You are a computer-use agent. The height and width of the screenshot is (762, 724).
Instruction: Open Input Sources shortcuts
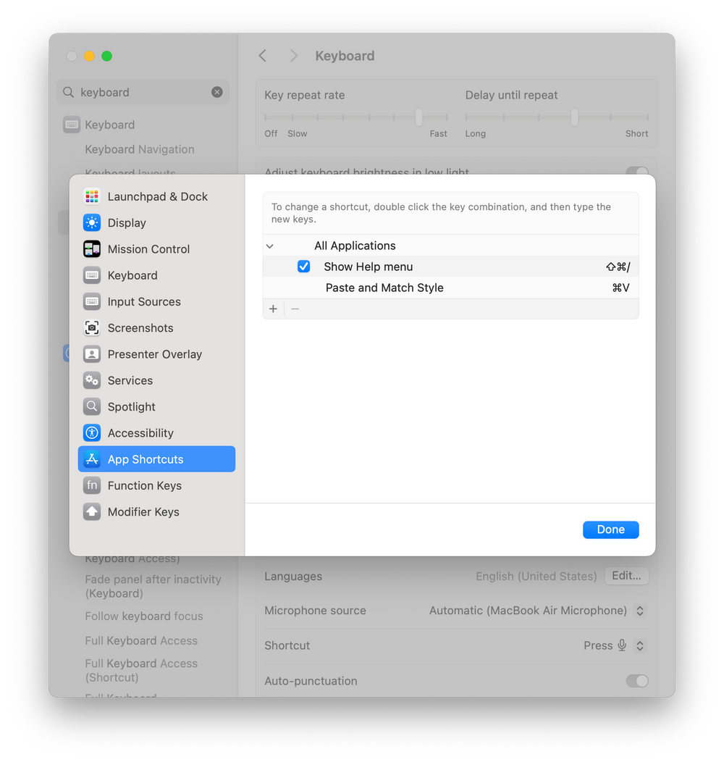coord(156,301)
